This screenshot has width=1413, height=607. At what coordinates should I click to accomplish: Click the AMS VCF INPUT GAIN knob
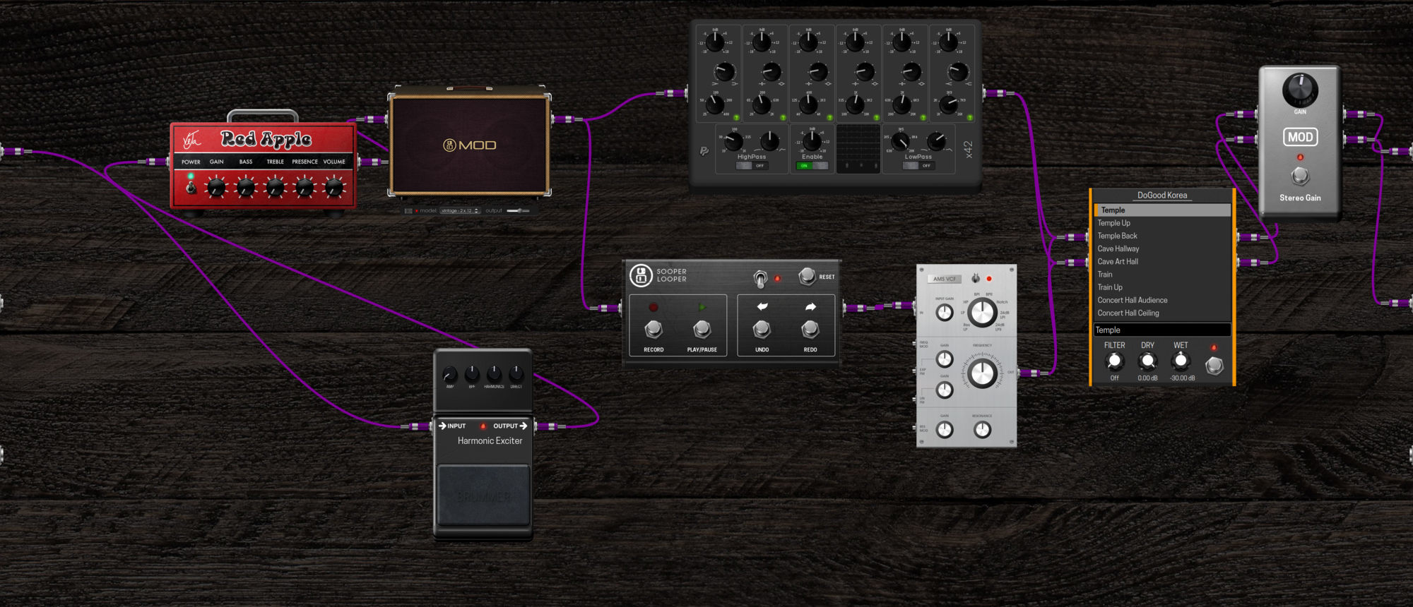[x=945, y=312]
